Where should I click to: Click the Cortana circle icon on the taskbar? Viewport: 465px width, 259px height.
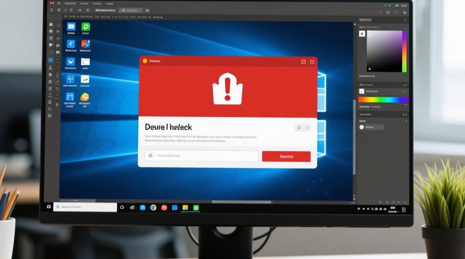[122, 207]
